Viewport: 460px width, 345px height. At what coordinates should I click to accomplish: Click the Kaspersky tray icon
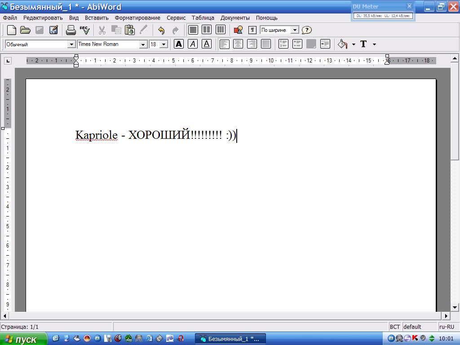415,338
